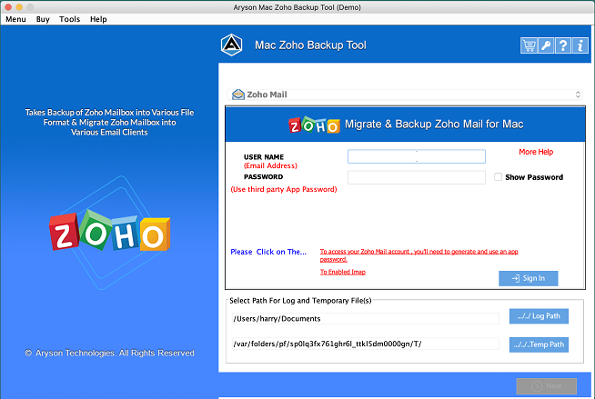The height and width of the screenshot is (399, 595).
Task: Choose a temp folder via Temp Path button
Action: click(x=539, y=344)
